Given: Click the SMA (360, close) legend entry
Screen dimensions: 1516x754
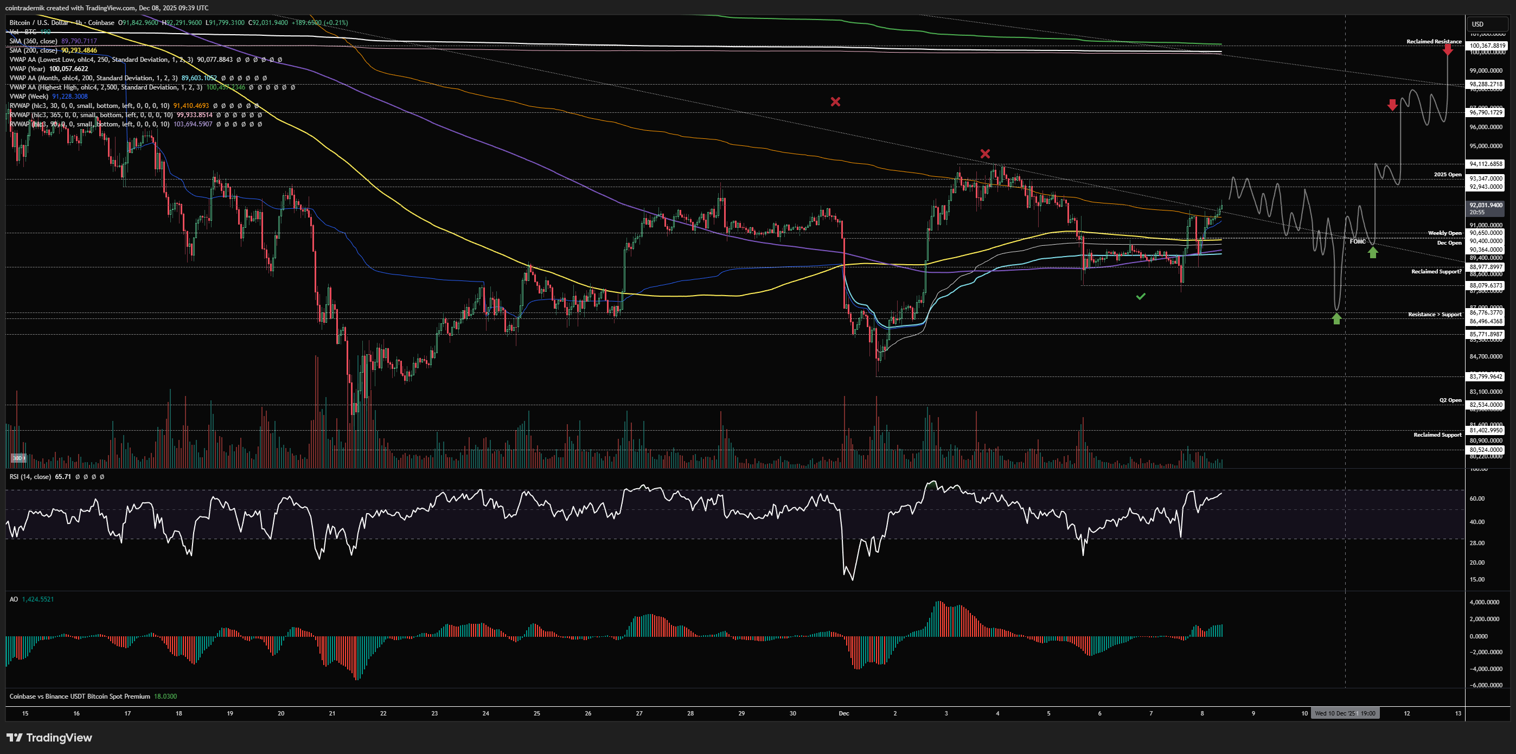Looking at the screenshot, I should (x=34, y=41).
